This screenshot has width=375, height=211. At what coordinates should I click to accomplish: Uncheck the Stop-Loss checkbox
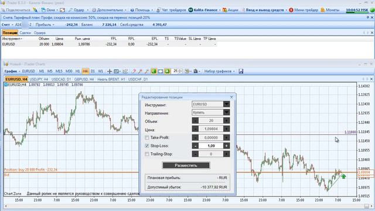point(147,146)
